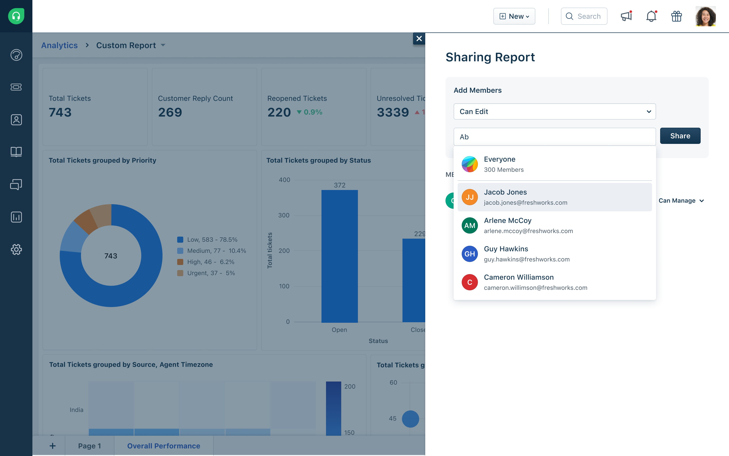Expand the New button dropdown
729x456 pixels.
(x=514, y=16)
